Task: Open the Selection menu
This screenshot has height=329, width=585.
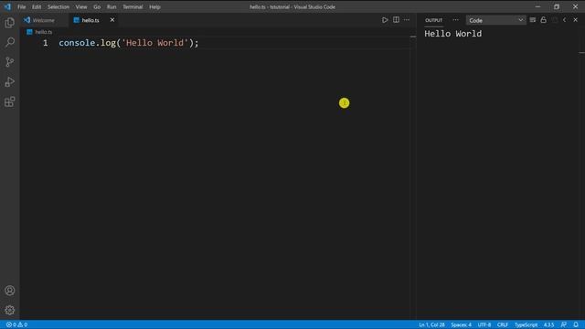Action: click(58, 6)
